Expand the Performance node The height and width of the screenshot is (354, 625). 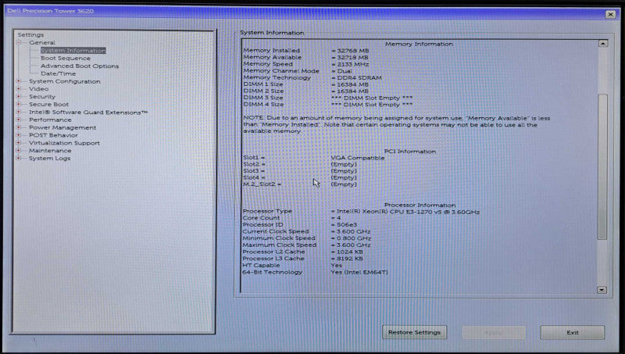[18, 120]
